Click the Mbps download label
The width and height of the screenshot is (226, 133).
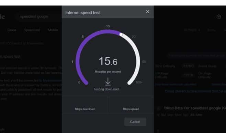(85, 109)
